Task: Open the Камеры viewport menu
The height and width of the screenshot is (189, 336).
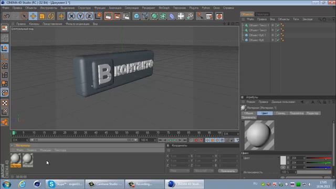Action: coord(34,24)
